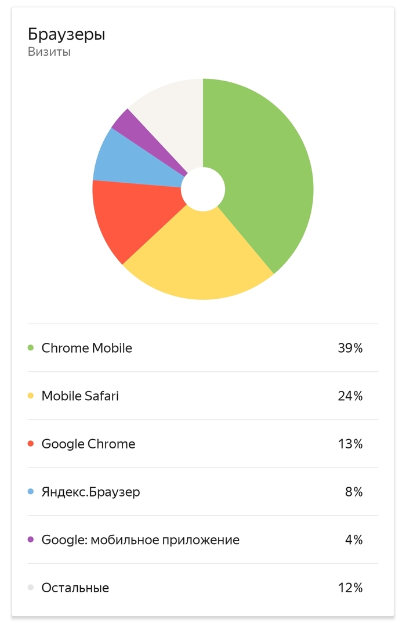The image size is (406, 623).
Task: Select the Остальные legend label
Action: (x=75, y=588)
